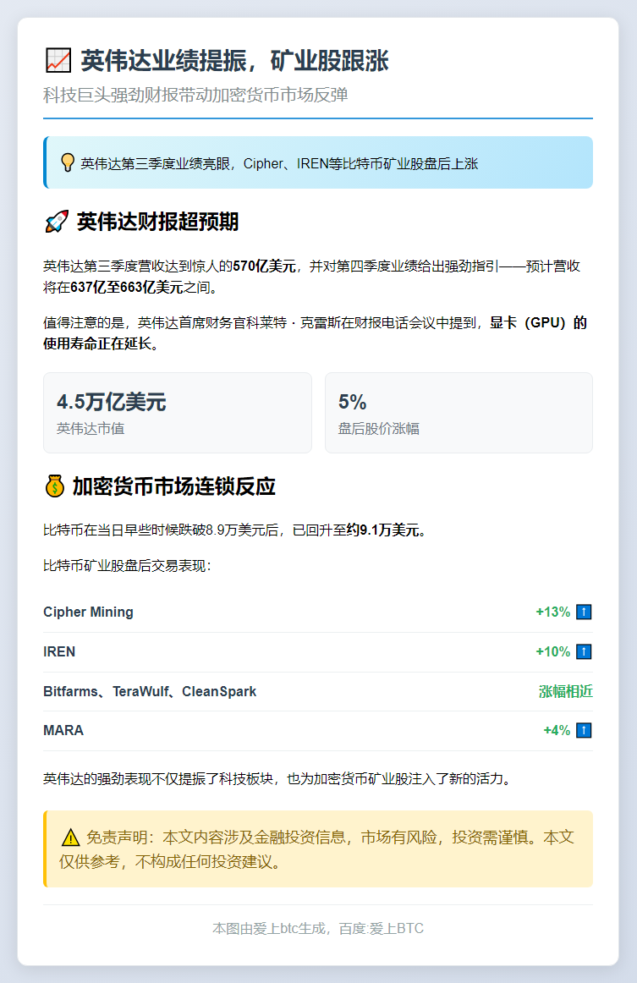
Task: Click the 免责声明 disclaimer text
Action: [x=317, y=849]
